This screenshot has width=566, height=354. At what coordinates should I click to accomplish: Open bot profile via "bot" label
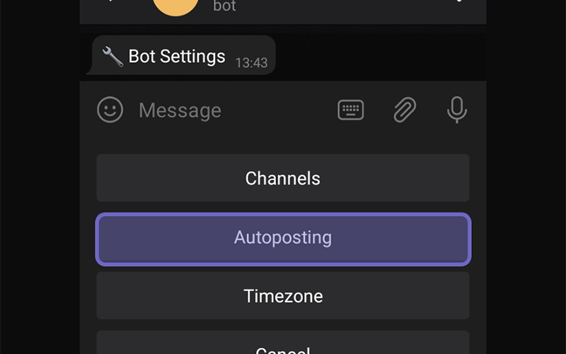(x=224, y=6)
